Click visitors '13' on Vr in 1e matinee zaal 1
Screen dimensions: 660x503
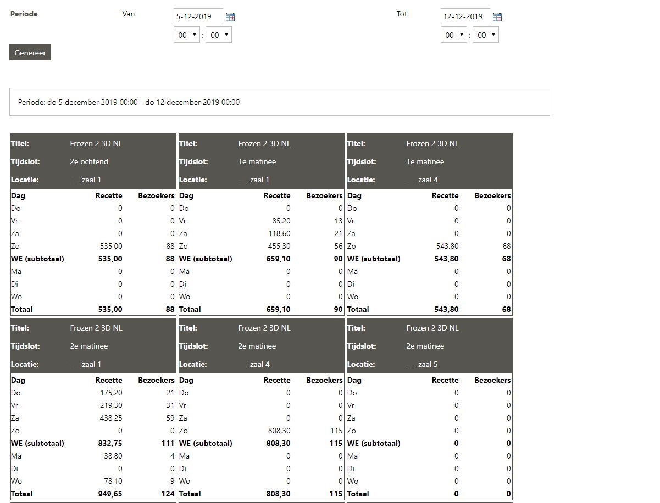[338, 221]
